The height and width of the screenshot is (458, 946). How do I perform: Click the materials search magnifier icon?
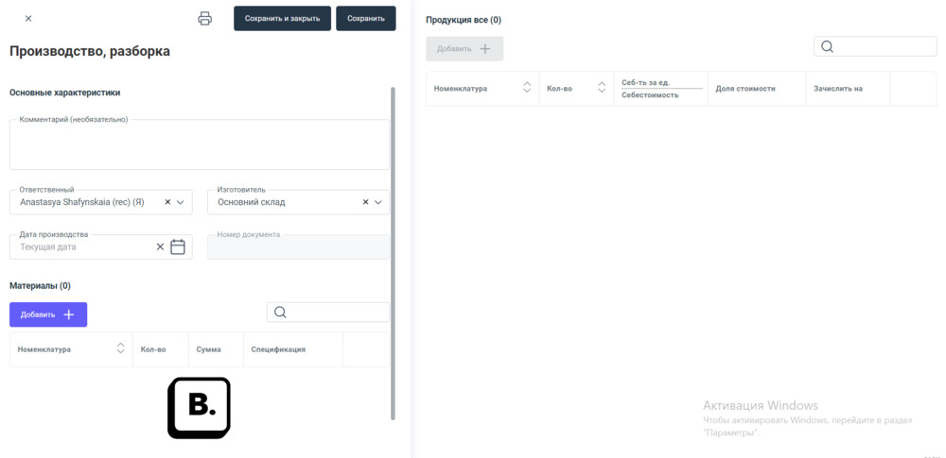pyautogui.click(x=280, y=313)
